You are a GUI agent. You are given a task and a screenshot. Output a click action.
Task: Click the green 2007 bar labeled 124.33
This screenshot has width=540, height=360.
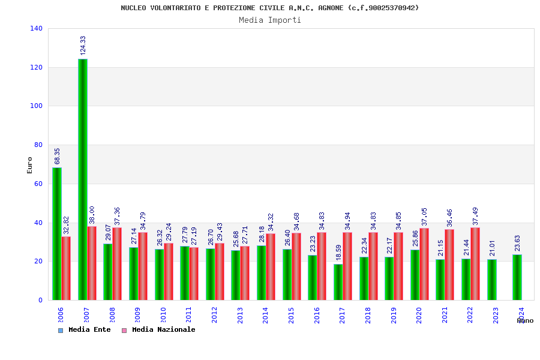[83, 179]
